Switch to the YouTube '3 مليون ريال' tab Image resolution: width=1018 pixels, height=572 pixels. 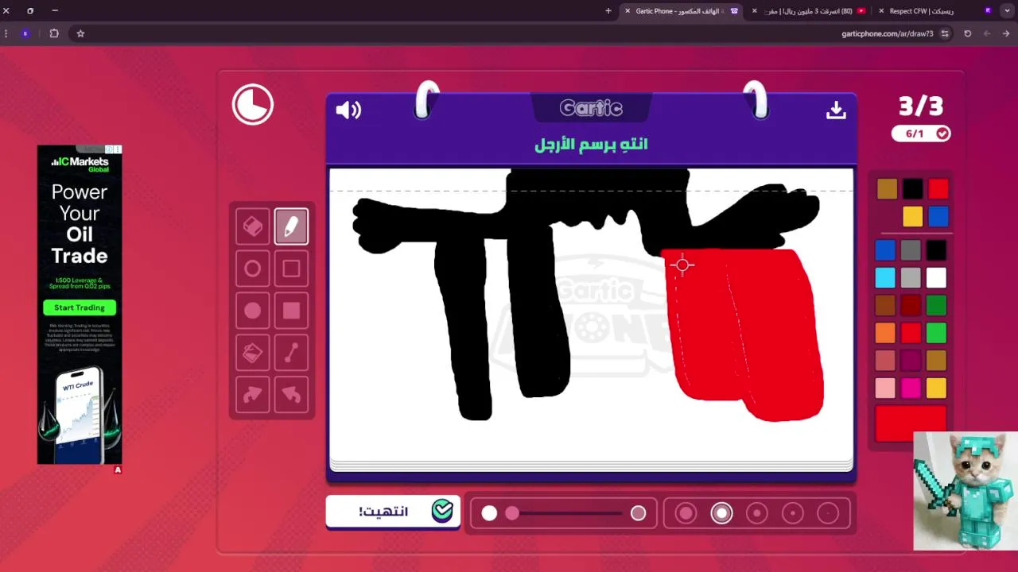(x=809, y=11)
